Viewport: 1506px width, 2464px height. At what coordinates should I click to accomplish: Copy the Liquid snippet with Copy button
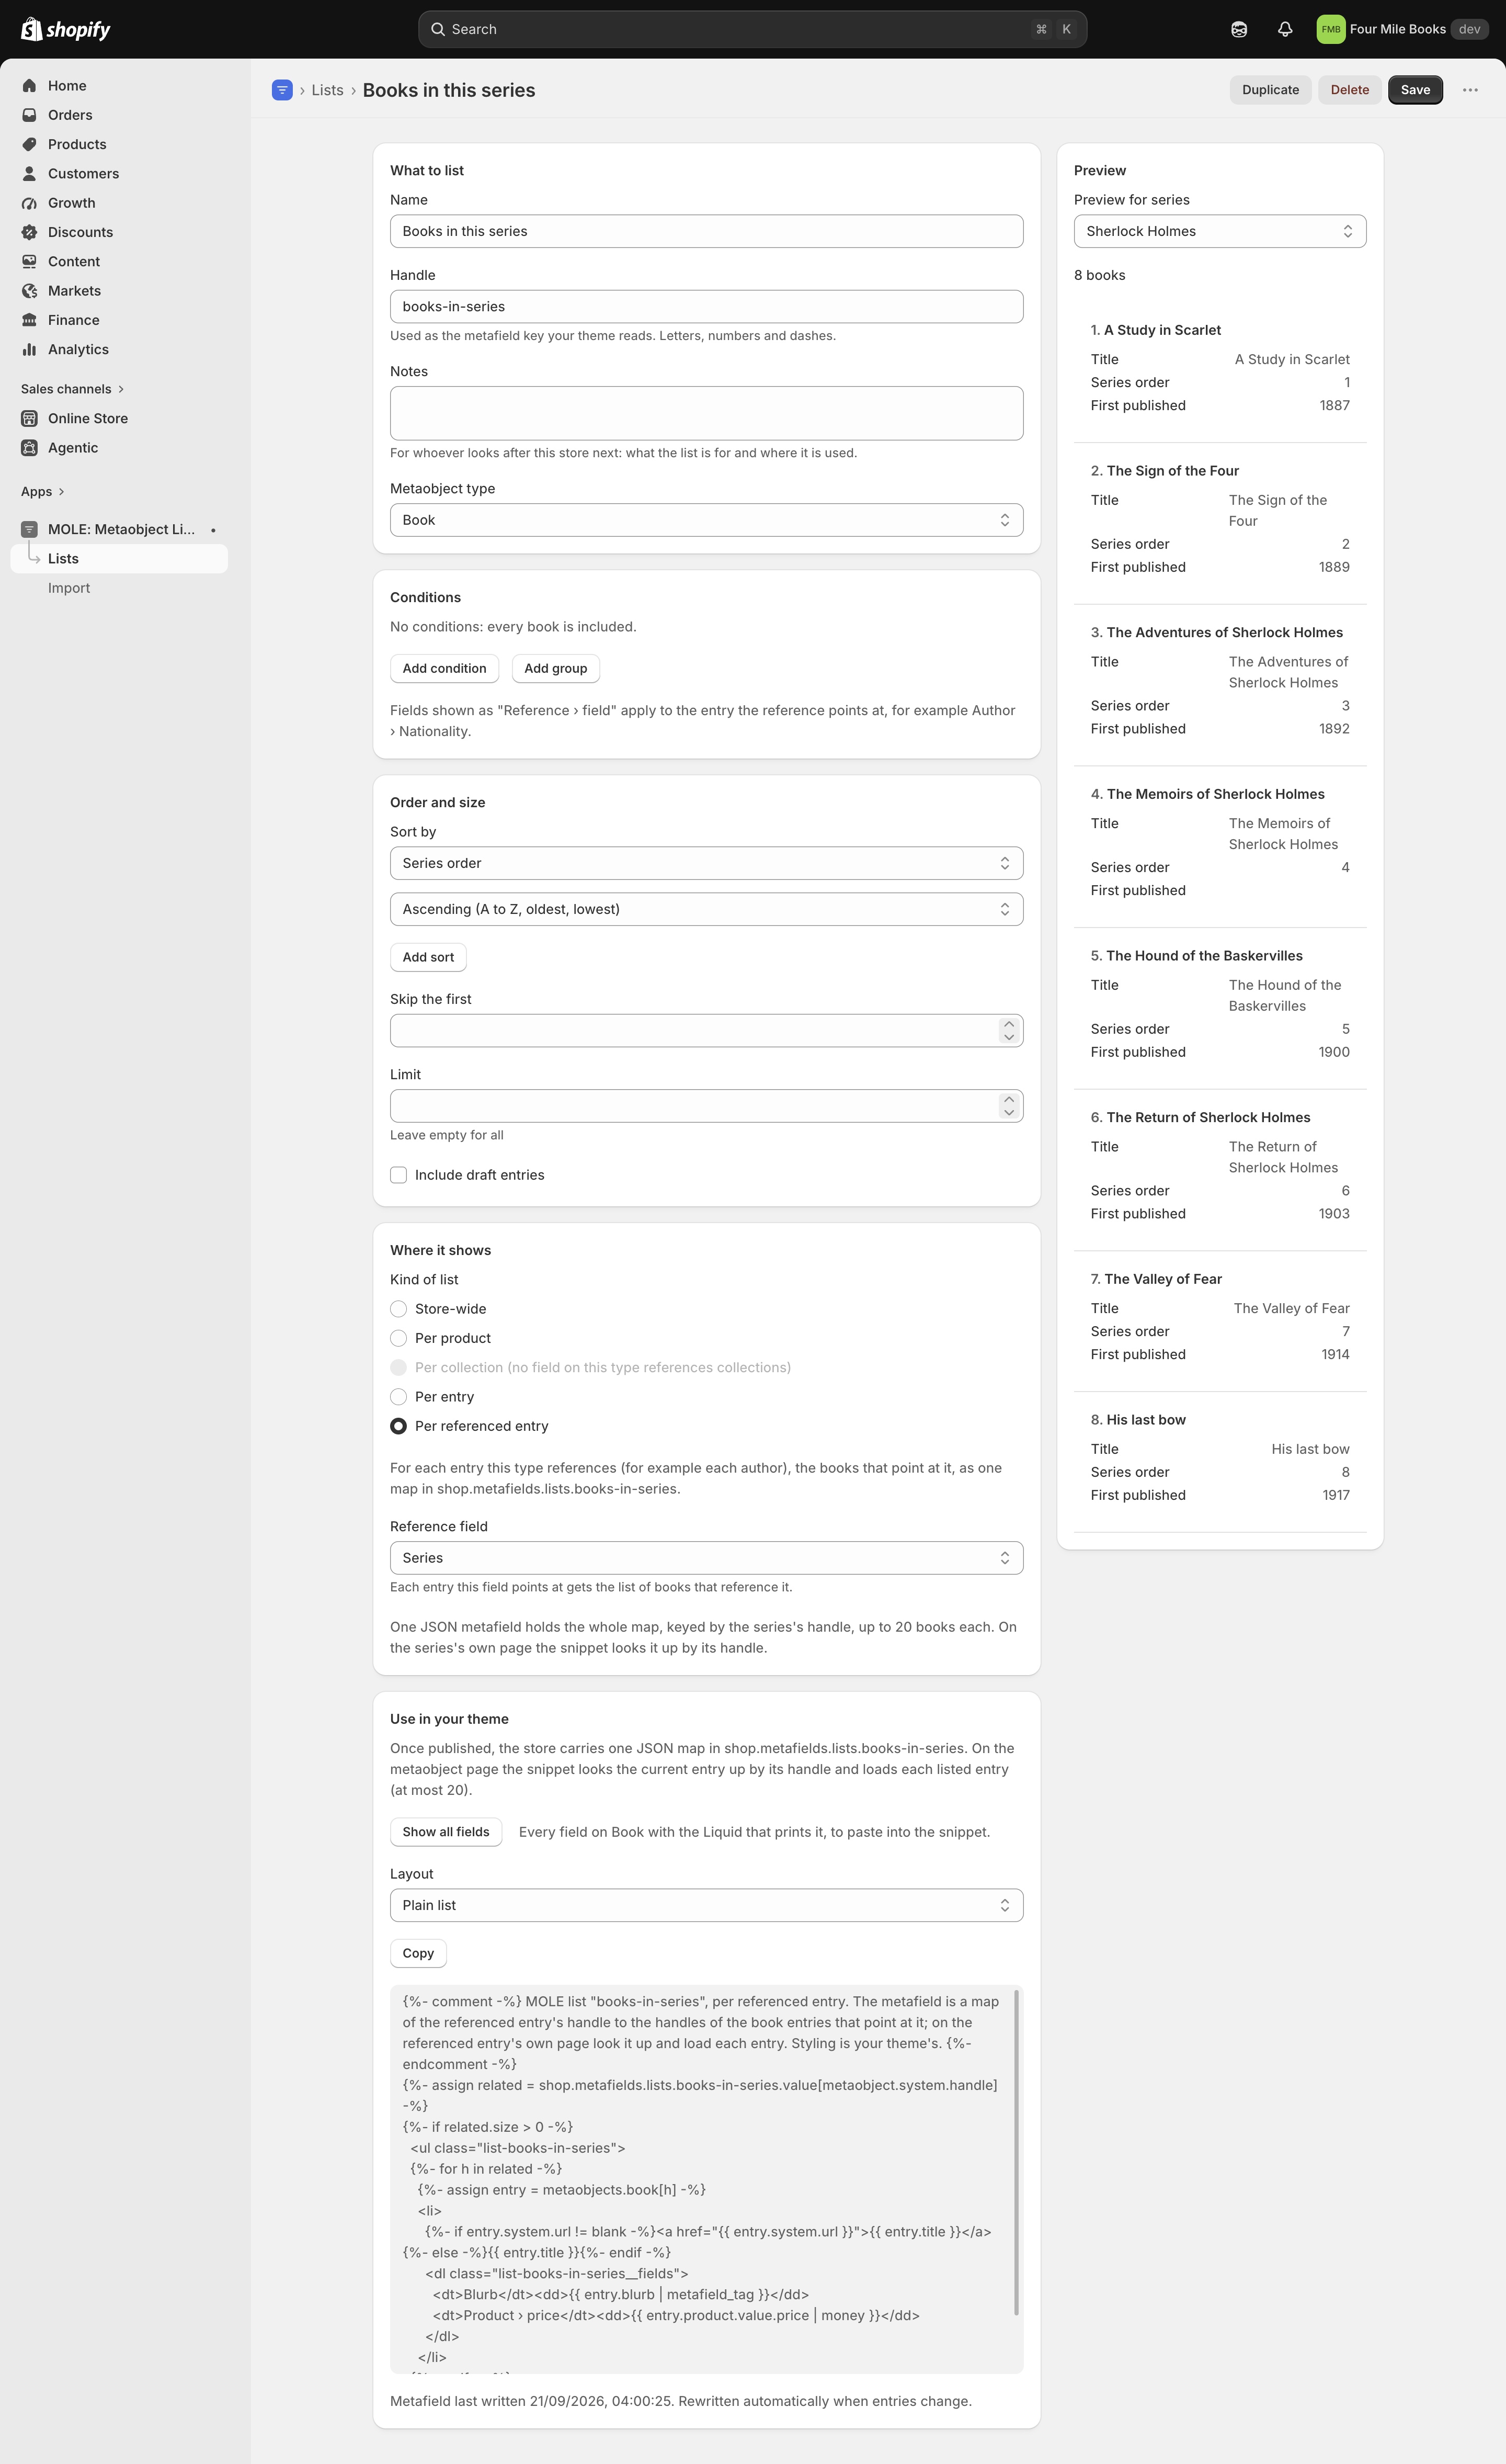click(418, 1953)
